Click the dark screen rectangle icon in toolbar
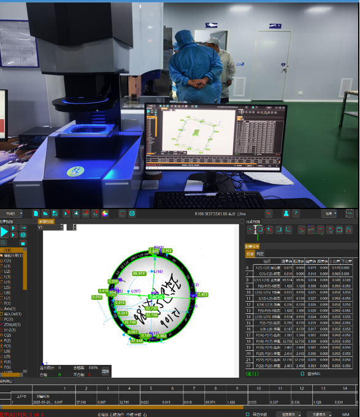The width and height of the screenshot is (360, 417). pyautogui.click(x=122, y=213)
